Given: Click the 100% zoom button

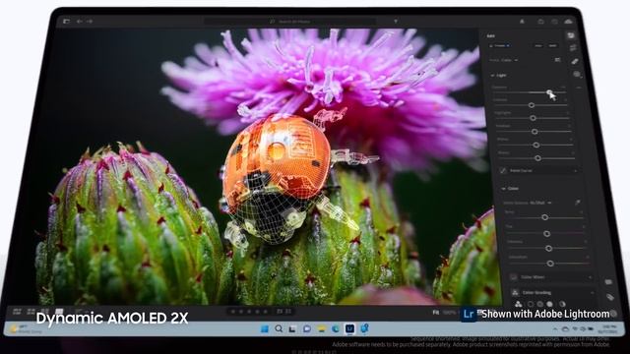Looking at the screenshot, I should pos(449,312).
